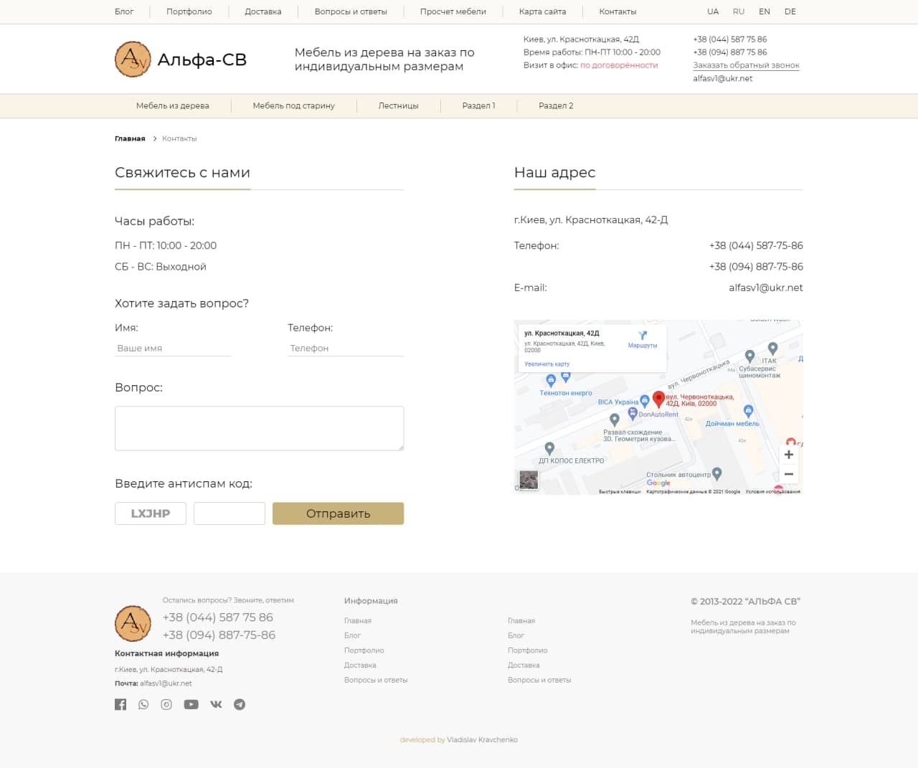Click footer phone +38 (094) 887-75-86
918x768 pixels.
[219, 635]
